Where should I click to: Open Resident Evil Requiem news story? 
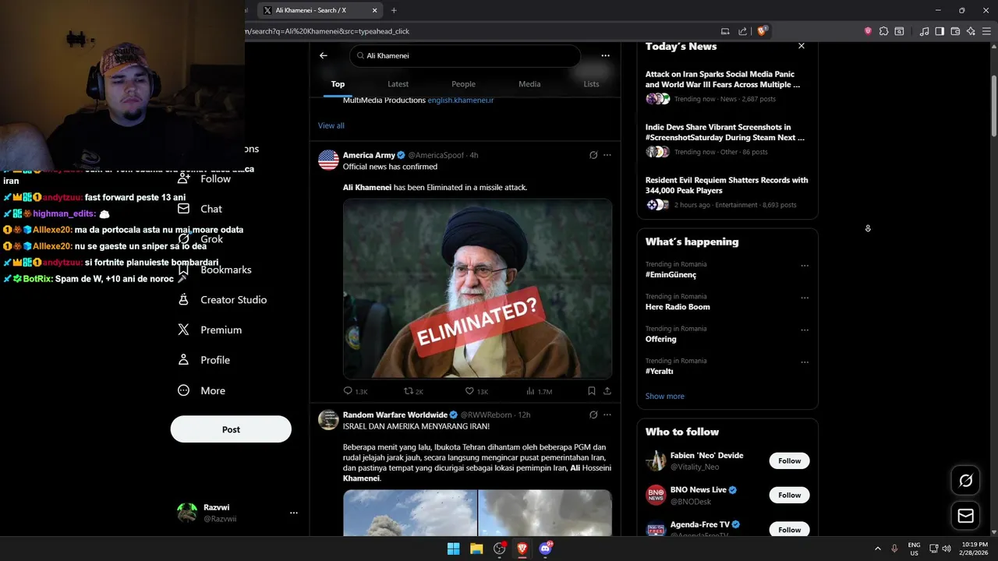[x=727, y=192]
